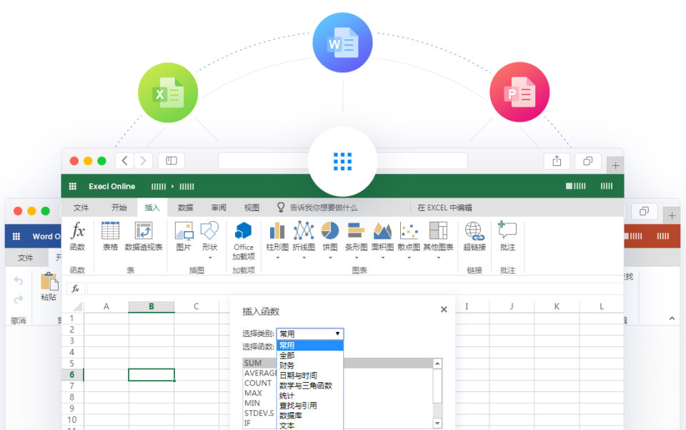Switch to the 开始 tab
This screenshot has width=686, height=430.
119,207
